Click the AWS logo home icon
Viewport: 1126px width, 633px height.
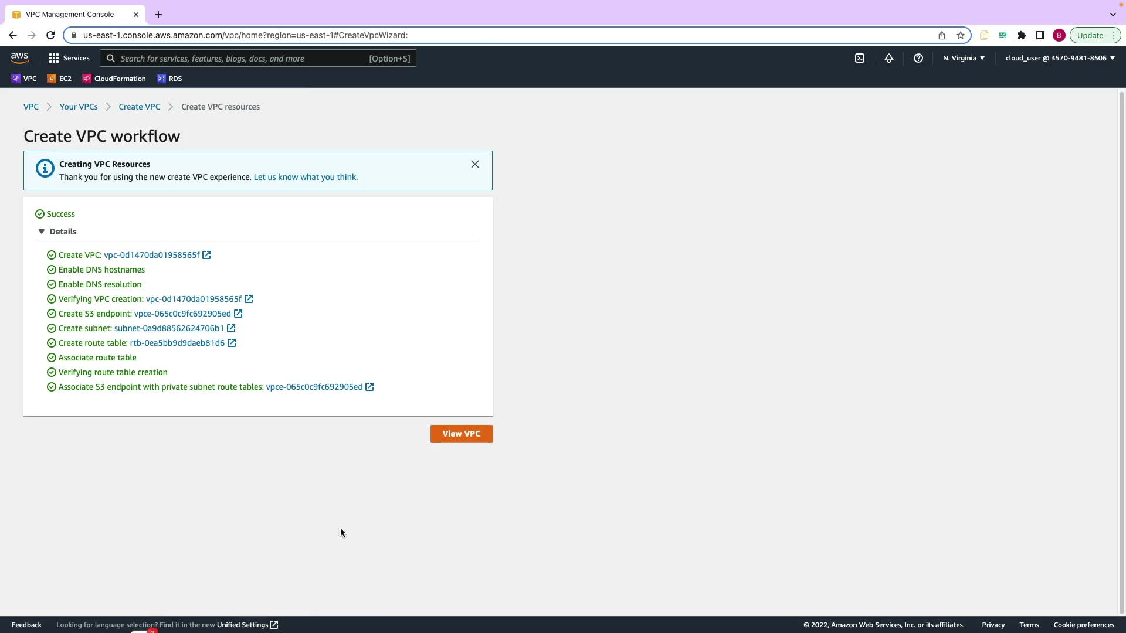19,58
